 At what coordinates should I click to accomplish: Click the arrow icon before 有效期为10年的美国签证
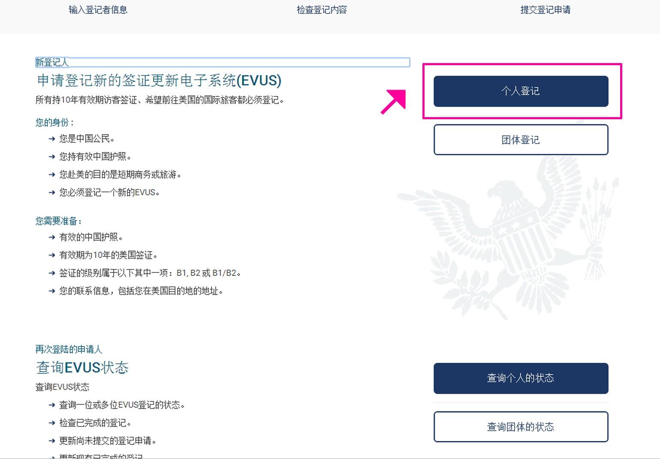51,255
